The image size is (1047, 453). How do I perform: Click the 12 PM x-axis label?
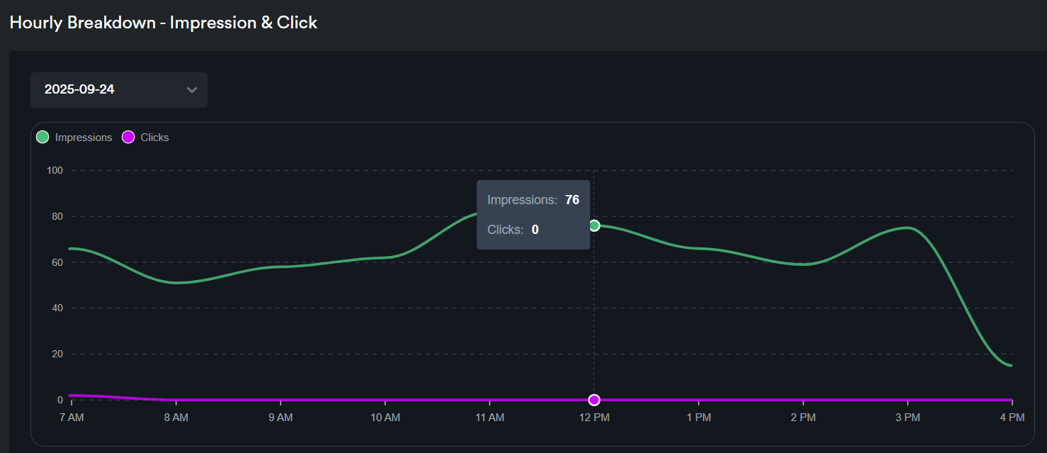[x=594, y=418]
